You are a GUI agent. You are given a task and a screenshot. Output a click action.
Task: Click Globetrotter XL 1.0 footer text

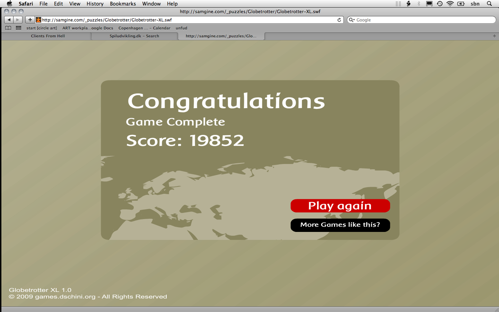click(x=40, y=290)
